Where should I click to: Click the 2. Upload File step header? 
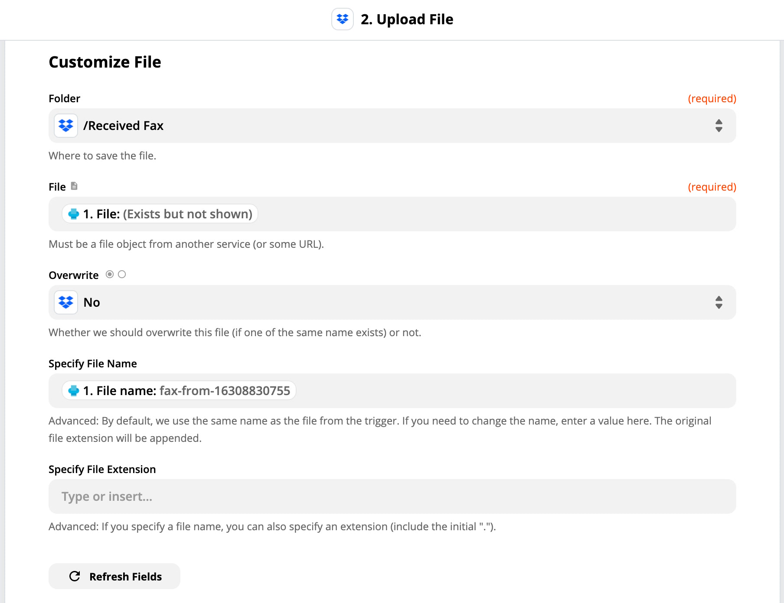[x=407, y=19]
